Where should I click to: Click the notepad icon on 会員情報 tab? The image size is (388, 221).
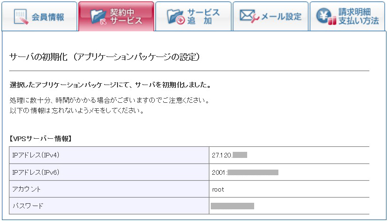click(x=21, y=17)
